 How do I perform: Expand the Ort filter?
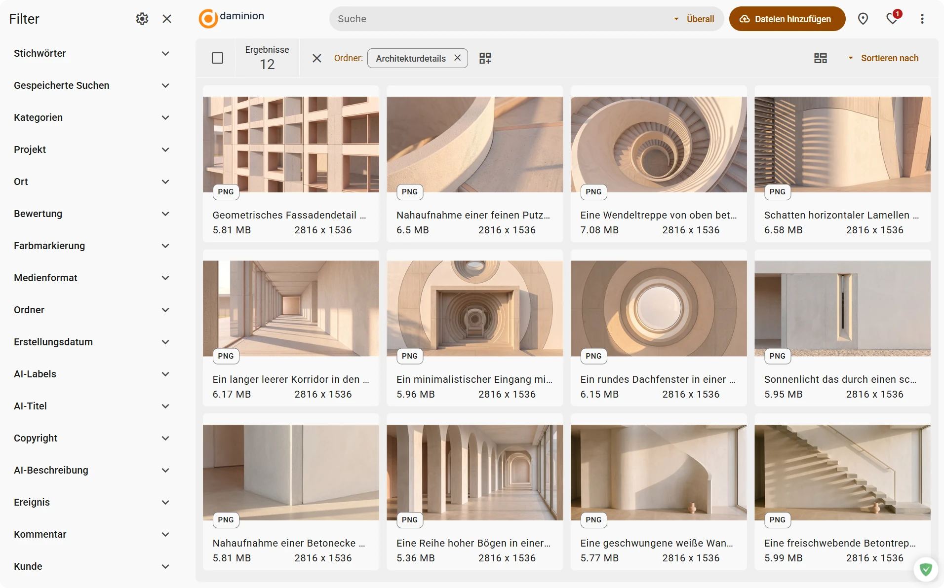pyautogui.click(x=92, y=182)
